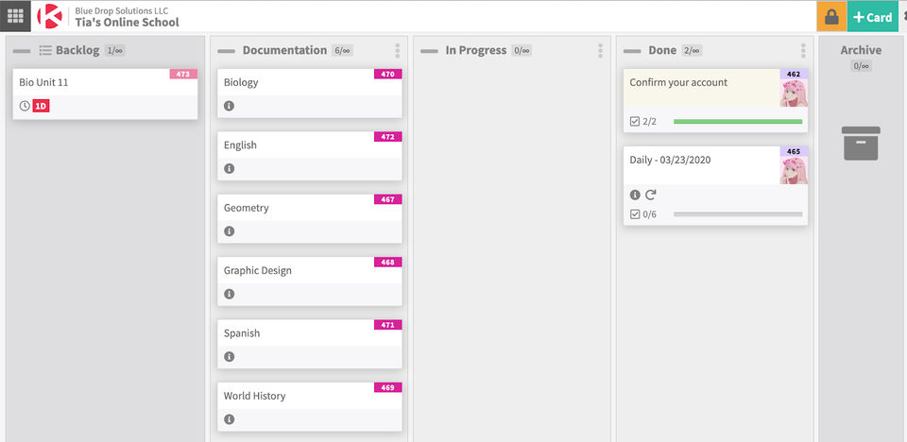Click the Tia's Online School board title
This screenshot has height=442, width=907.
(x=127, y=23)
